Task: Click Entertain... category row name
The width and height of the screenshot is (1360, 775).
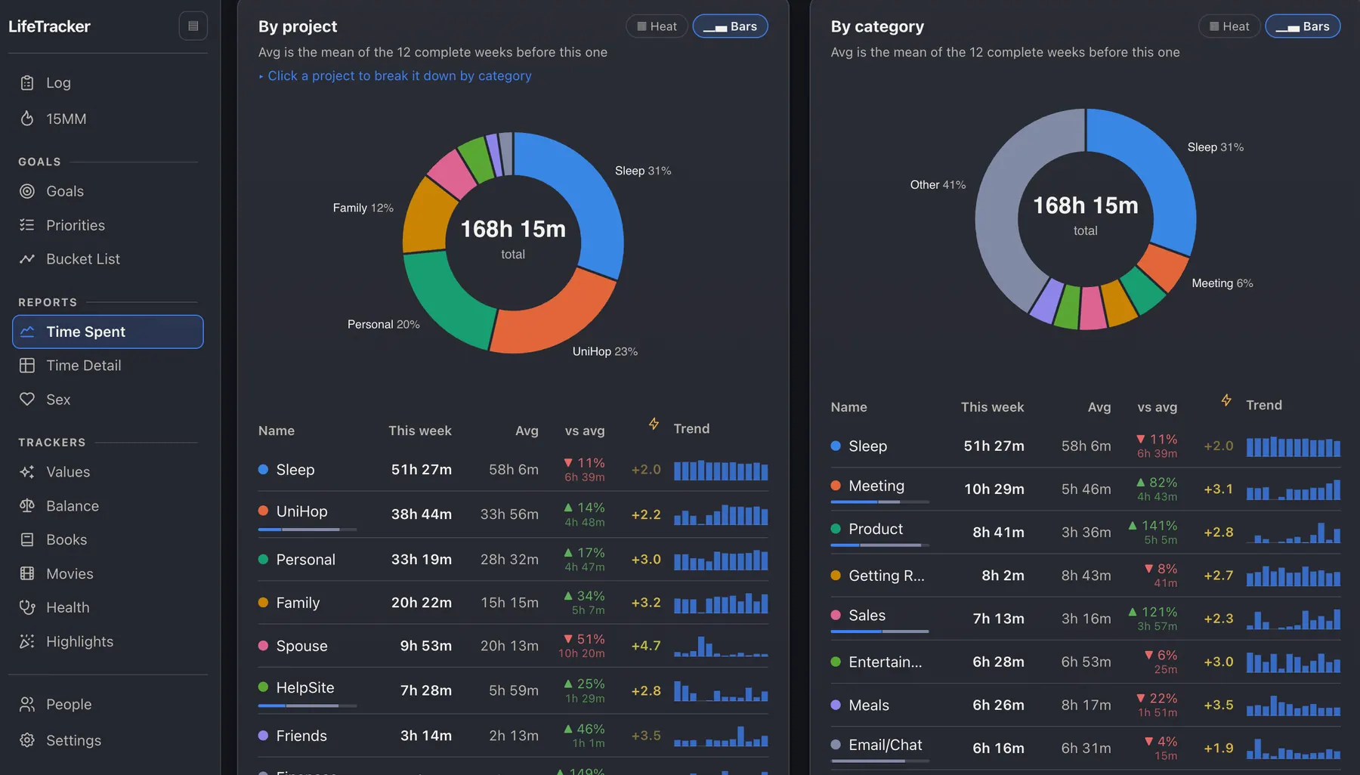Action: click(x=885, y=662)
